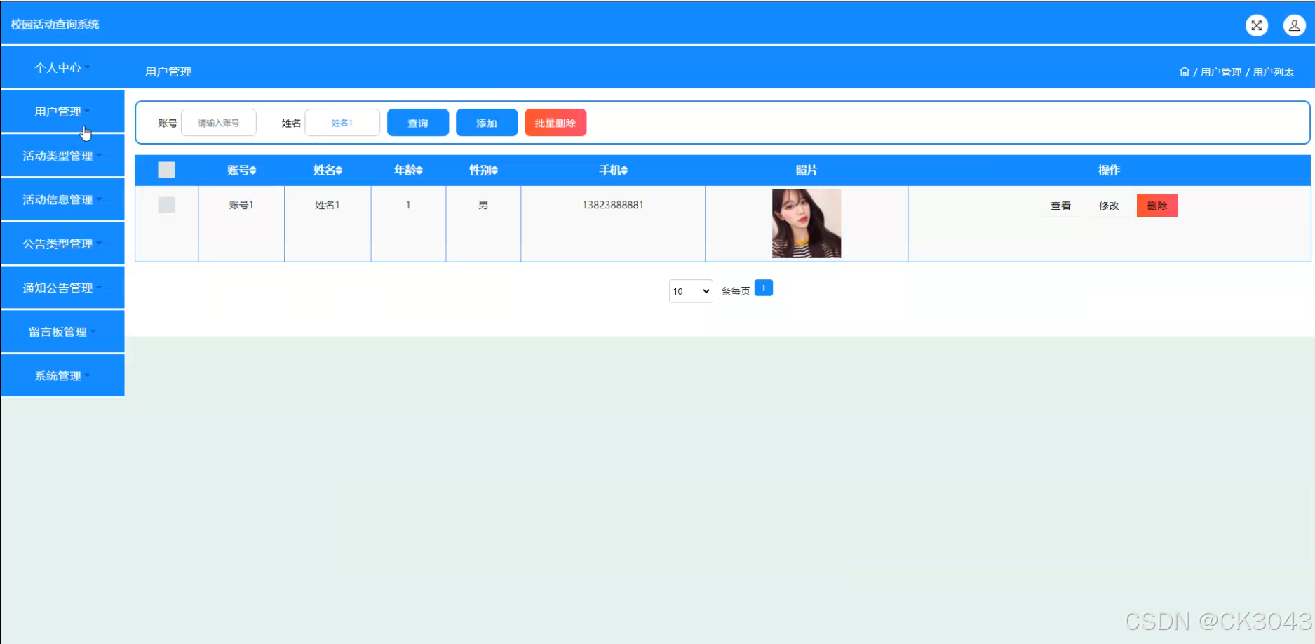Check the row checkbox for 账号1
The image size is (1315, 644).
click(x=166, y=205)
